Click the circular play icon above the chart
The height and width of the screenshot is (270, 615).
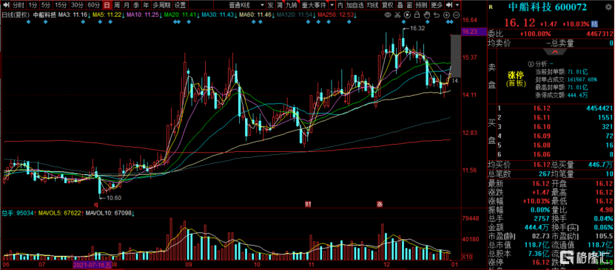(407, 15)
